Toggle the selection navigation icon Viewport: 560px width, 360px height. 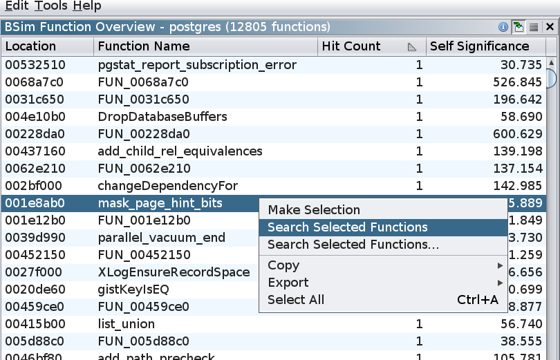(519, 28)
